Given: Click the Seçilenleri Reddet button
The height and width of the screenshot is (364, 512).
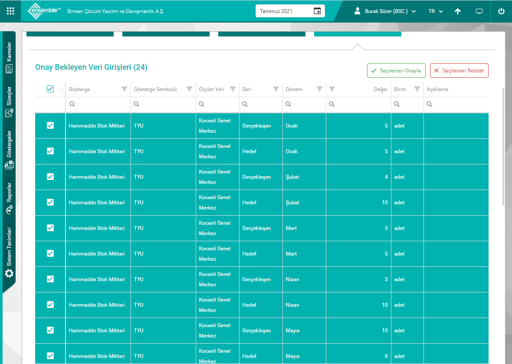Looking at the screenshot, I should 459,71.
